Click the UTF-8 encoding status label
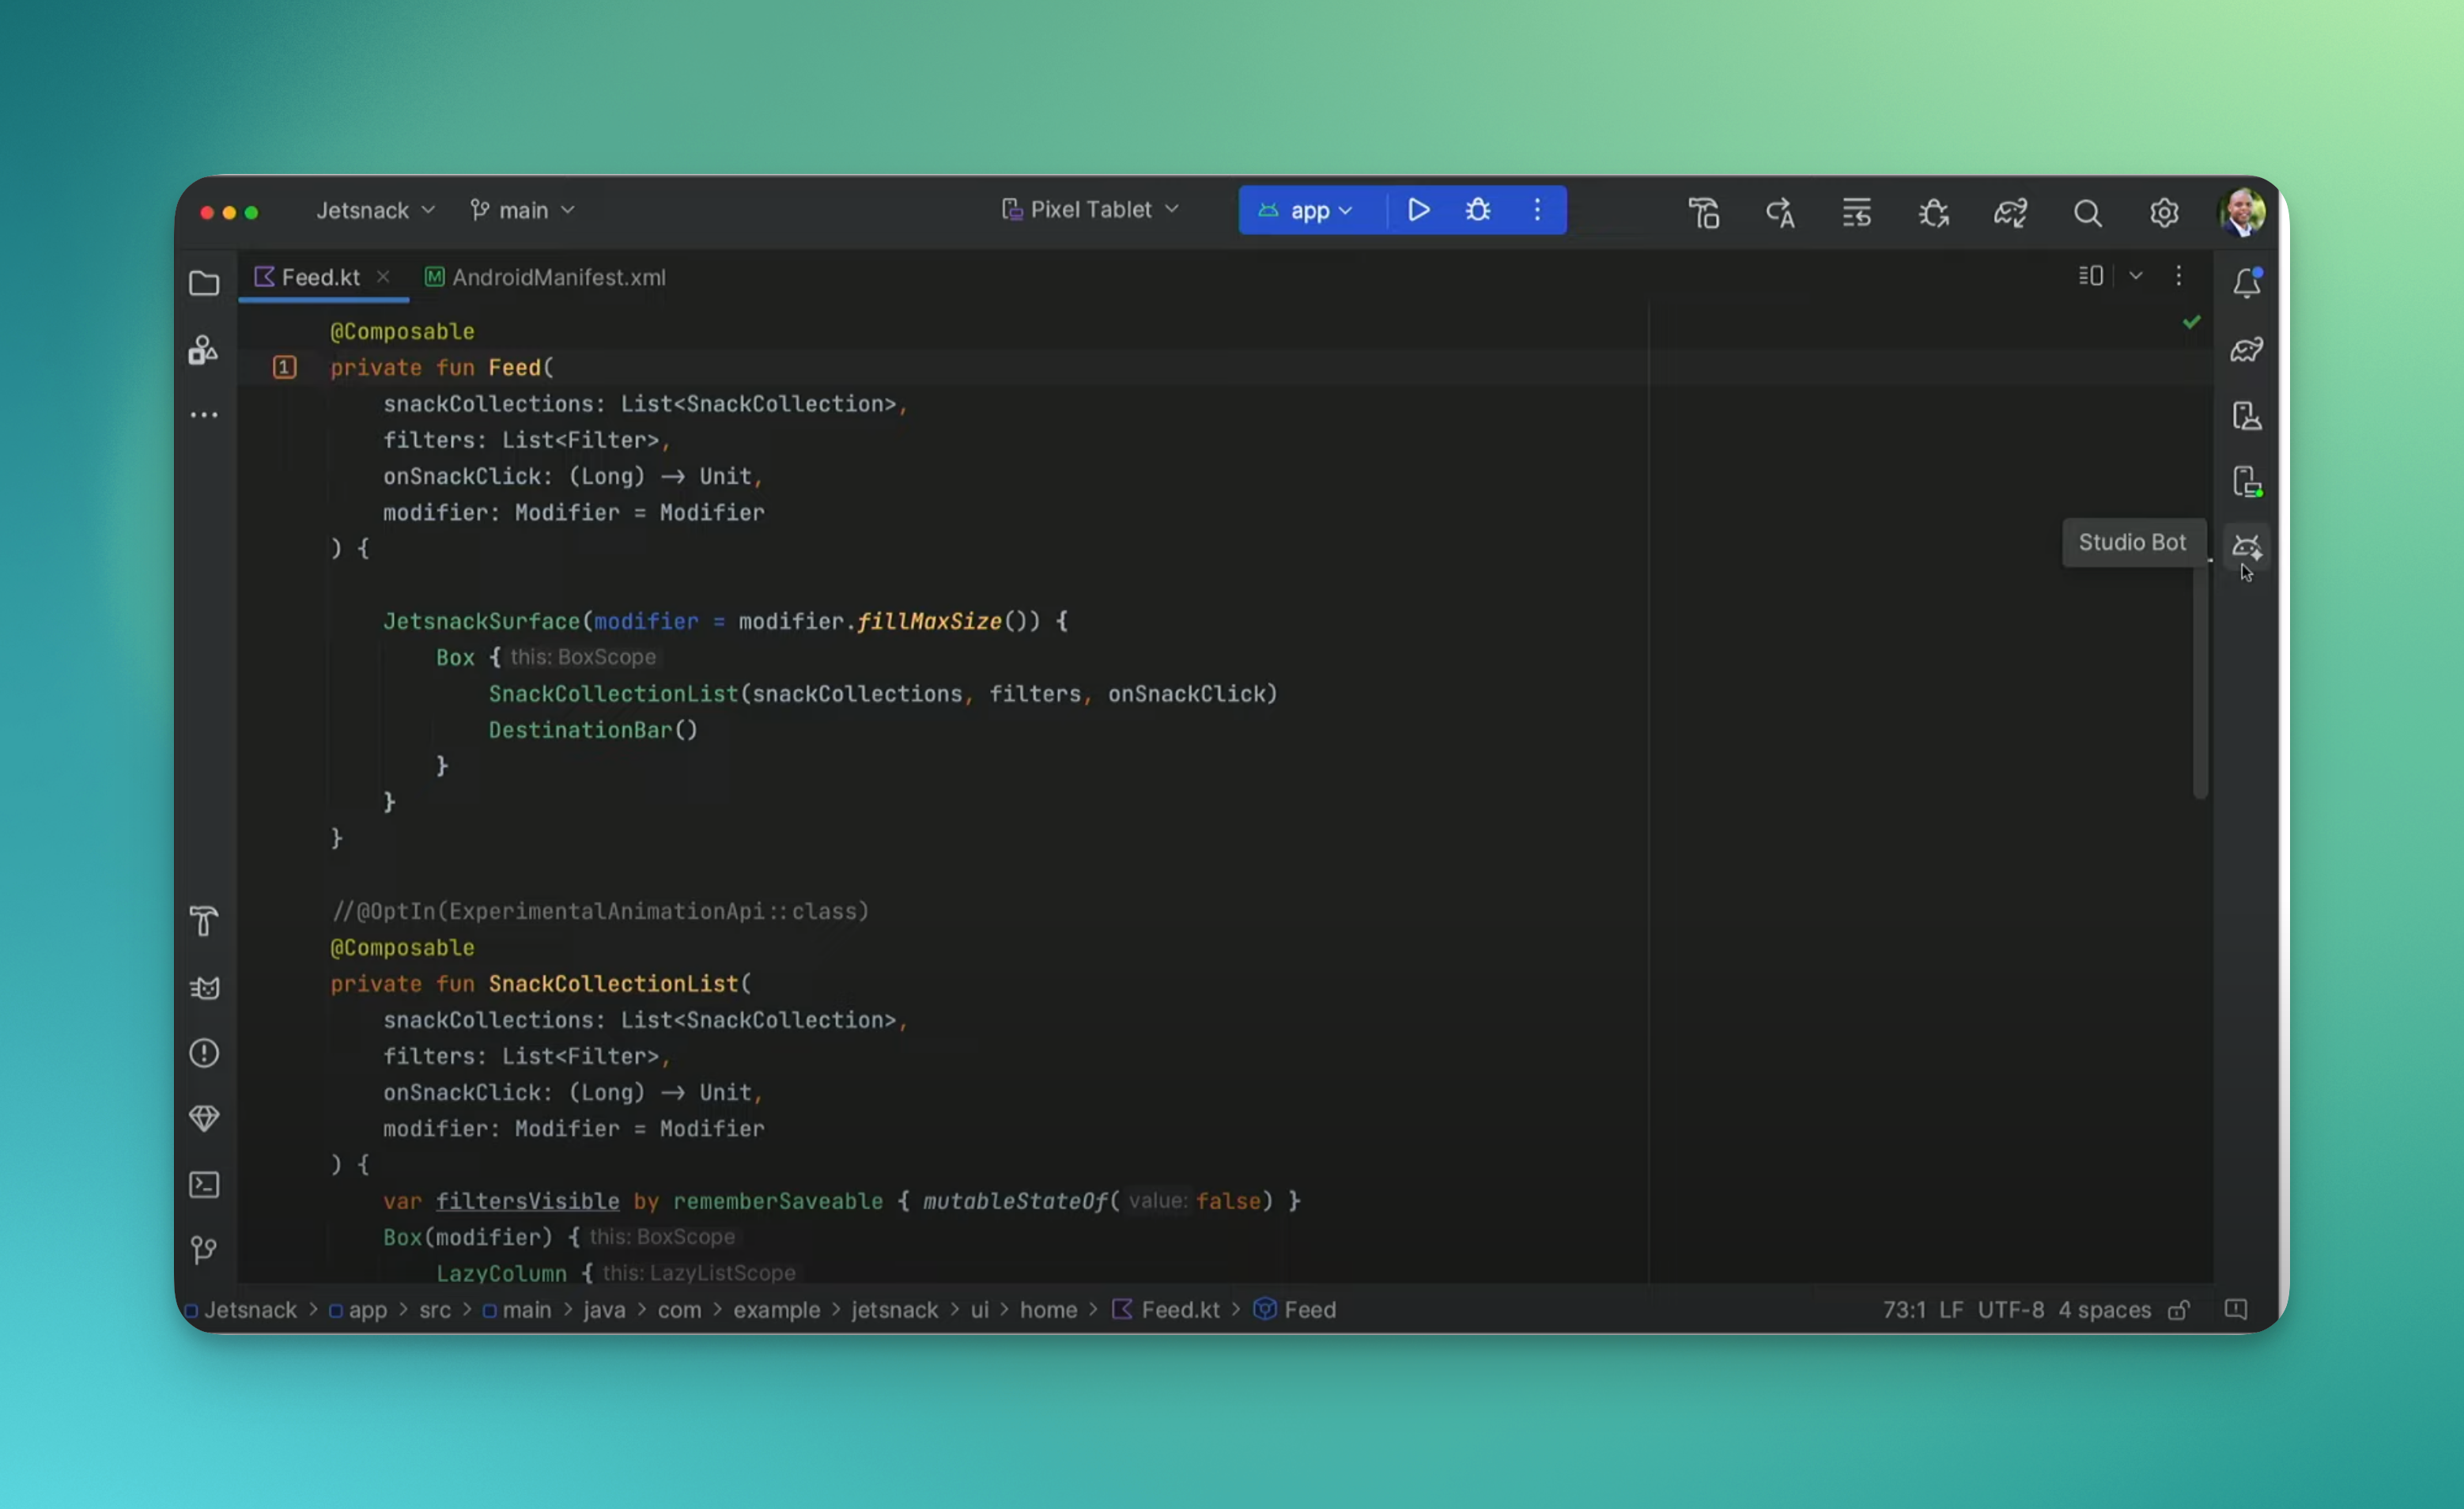Viewport: 2464px width, 1509px height. 2010,1310
